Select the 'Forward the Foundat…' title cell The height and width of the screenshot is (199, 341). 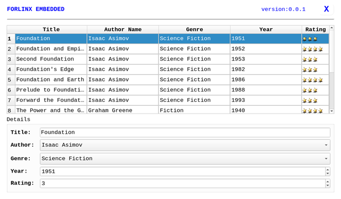[x=51, y=100]
